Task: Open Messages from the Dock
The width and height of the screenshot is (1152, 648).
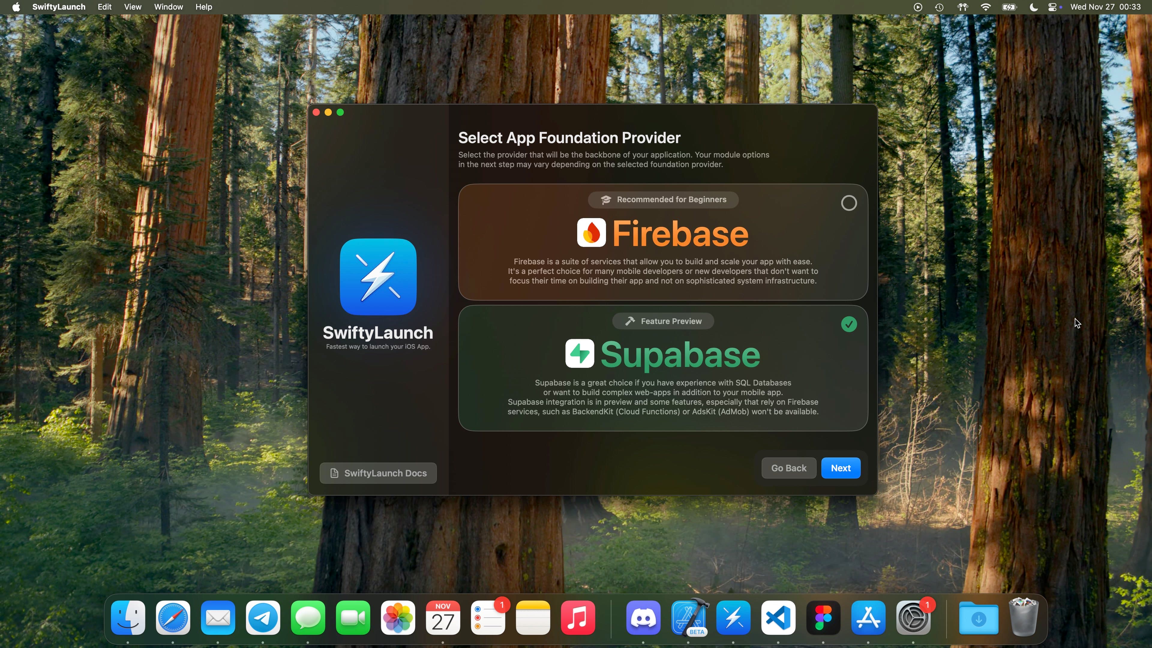Action: pos(308,618)
